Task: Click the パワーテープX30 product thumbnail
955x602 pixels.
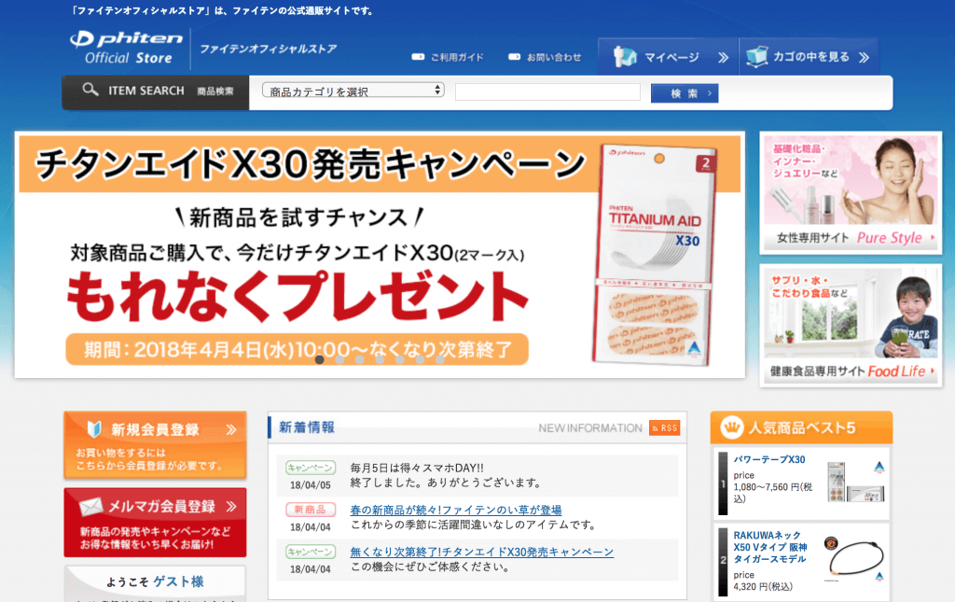Action: click(x=855, y=482)
